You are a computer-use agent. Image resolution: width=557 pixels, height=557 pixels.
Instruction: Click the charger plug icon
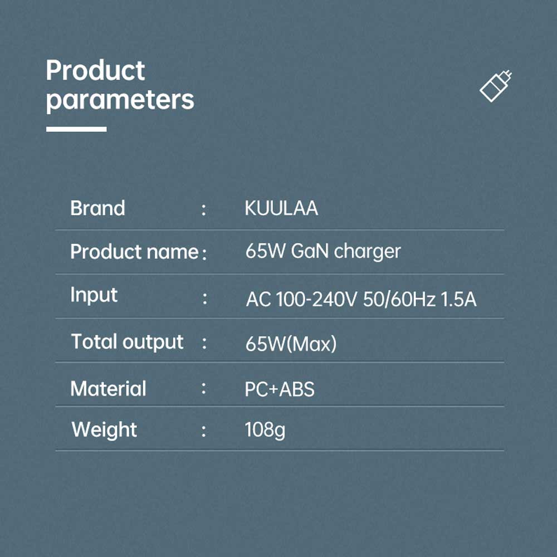click(496, 86)
